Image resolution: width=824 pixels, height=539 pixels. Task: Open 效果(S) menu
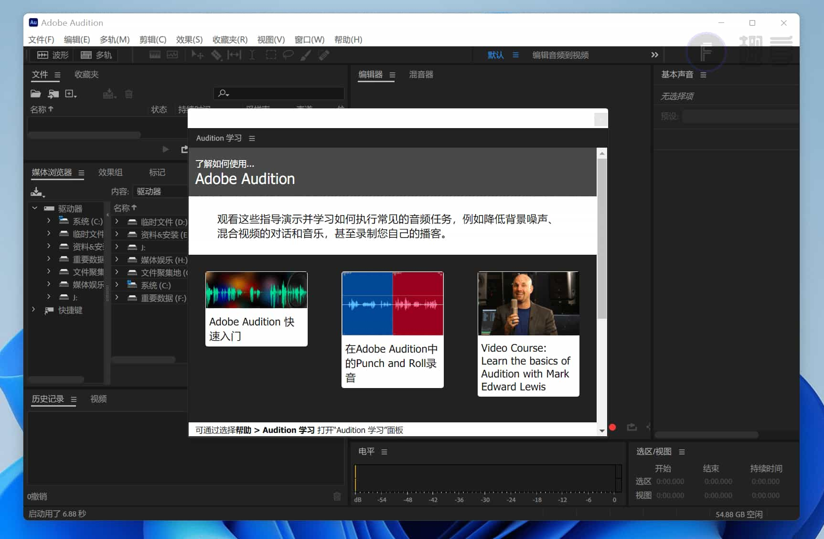point(189,40)
